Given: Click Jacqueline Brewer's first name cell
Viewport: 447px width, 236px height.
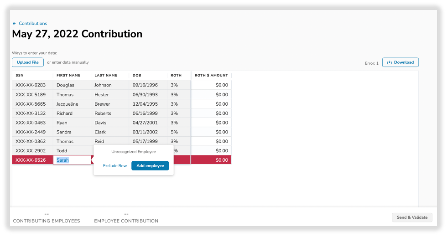Looking at the screenshot, I should pyautogui.click(x=68, y=104).
